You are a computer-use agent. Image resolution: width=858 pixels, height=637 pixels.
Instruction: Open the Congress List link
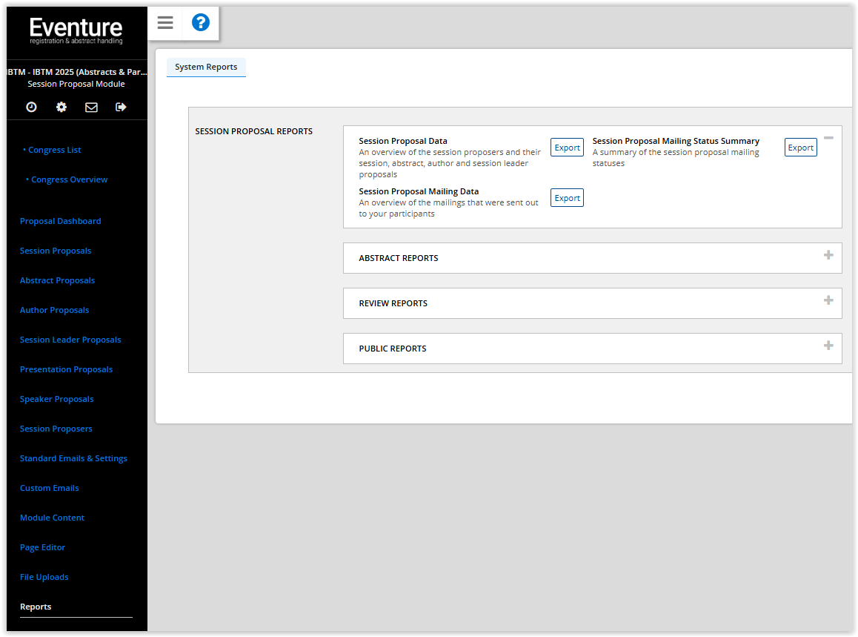[53, 149]
